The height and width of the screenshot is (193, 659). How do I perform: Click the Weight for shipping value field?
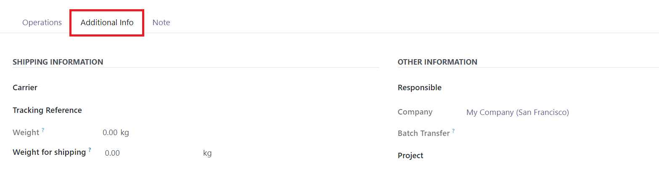151,153
